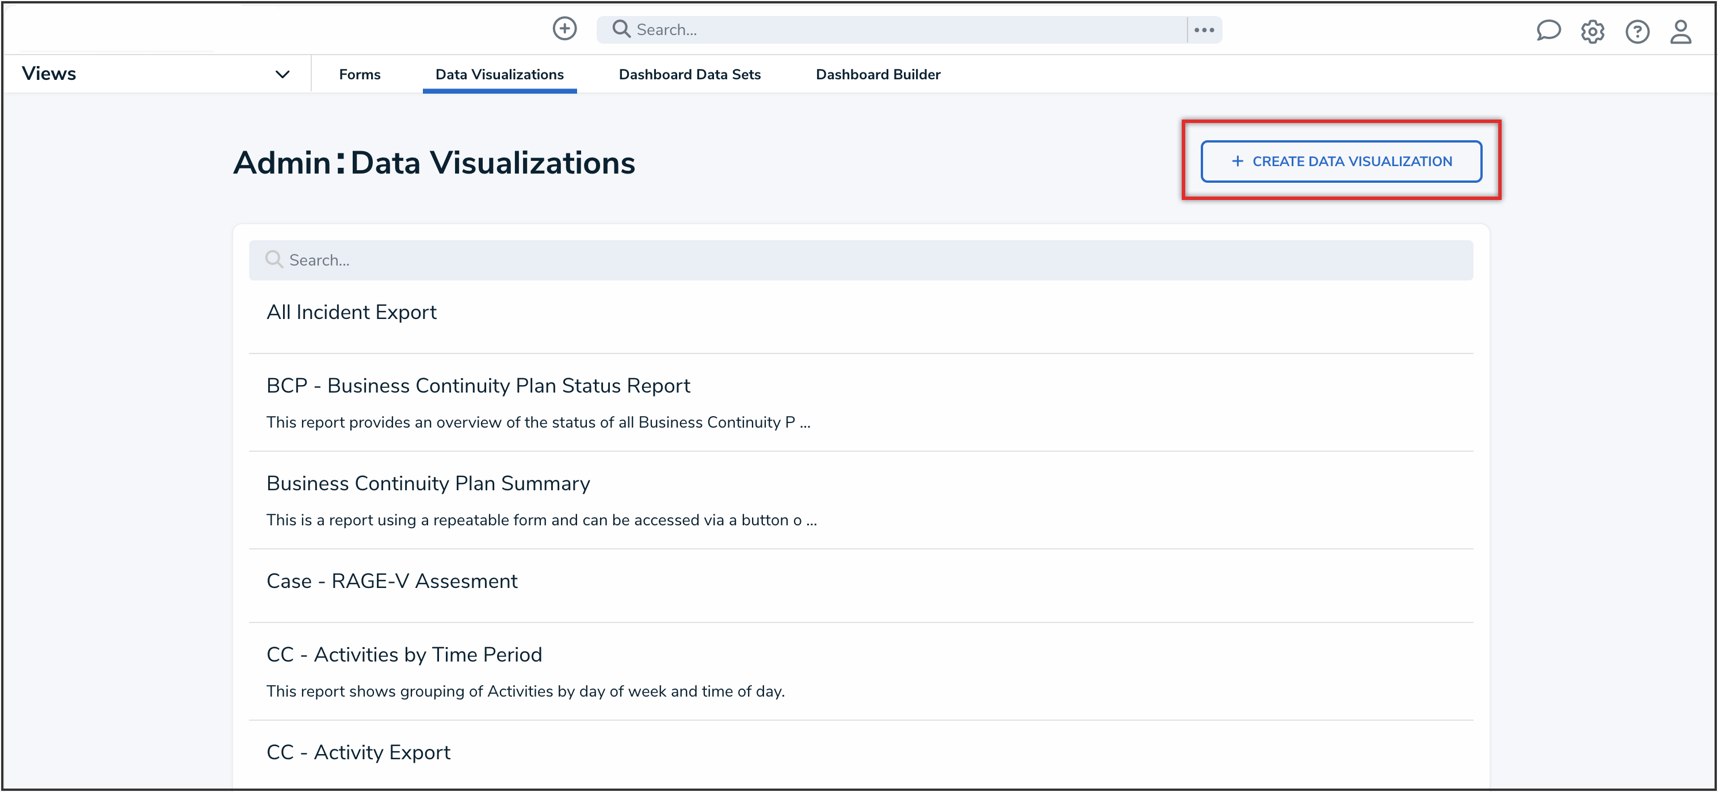Open the All Incident Export visualization
Screen dimensions: 1718x792
(352, 312)
